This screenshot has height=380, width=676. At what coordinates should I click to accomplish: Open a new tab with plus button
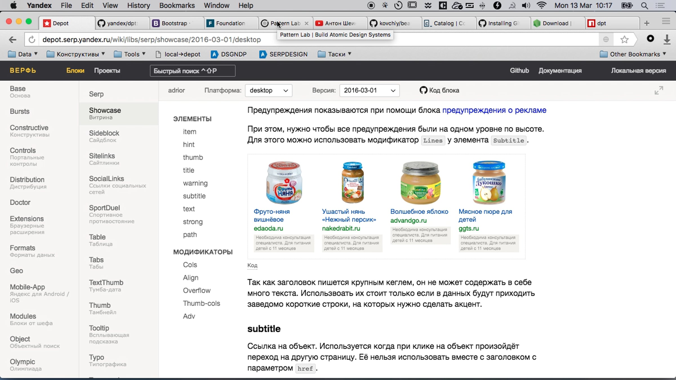pos(647,23)
